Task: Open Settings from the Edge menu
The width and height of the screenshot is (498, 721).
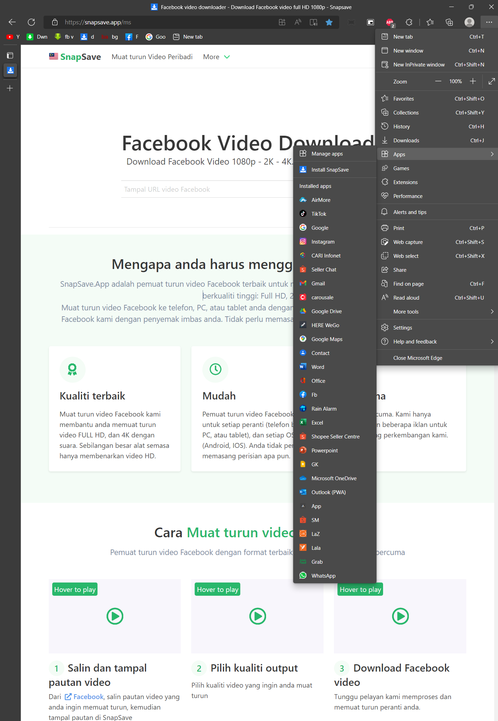Action: pyautogui.click(x=437, y=328)
